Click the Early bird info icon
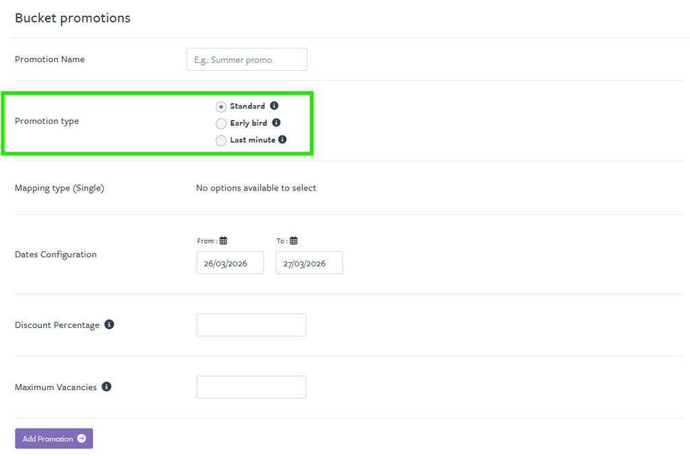The image size is (690, 456). pos(276,123)
